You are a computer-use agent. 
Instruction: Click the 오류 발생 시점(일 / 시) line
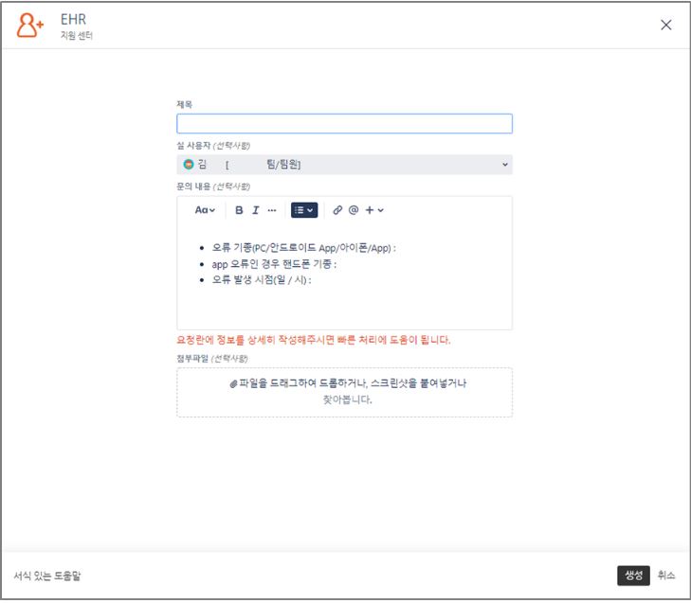point(262,280)
